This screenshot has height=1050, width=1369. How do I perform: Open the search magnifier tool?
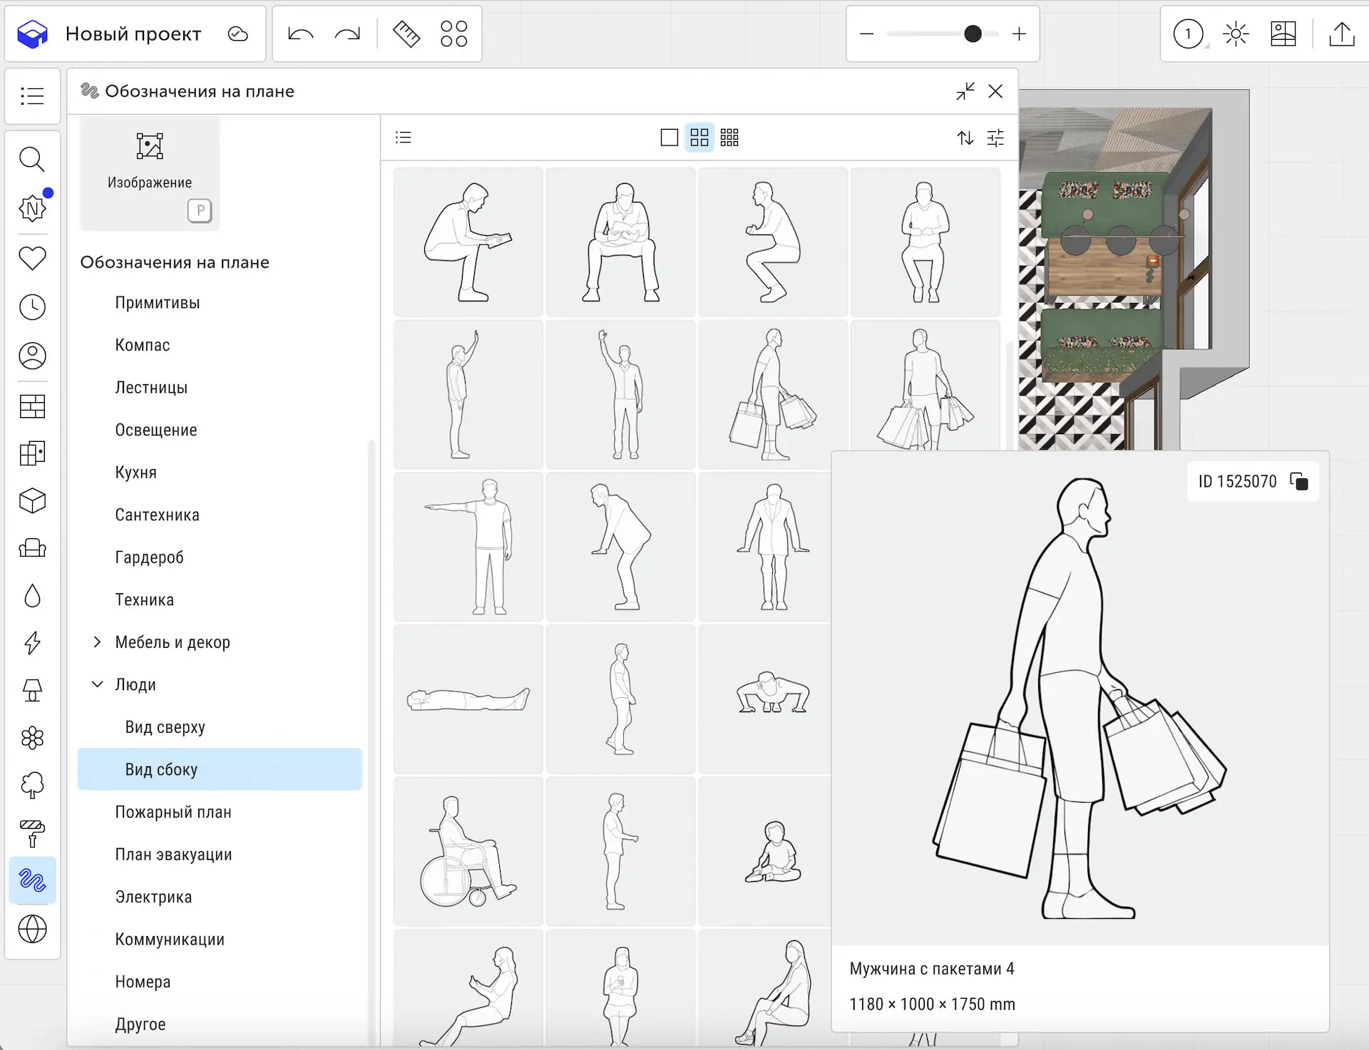click(x=32, y=159)
